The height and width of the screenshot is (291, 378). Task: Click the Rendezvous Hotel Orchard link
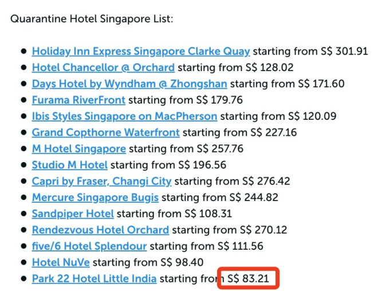click(x=100, y=230)
